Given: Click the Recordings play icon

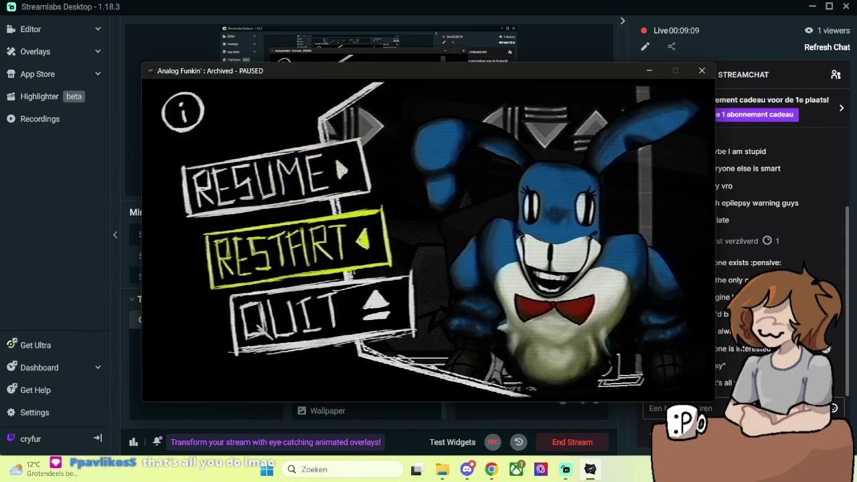Looking at the screenshot, I should tap(11, 118).
